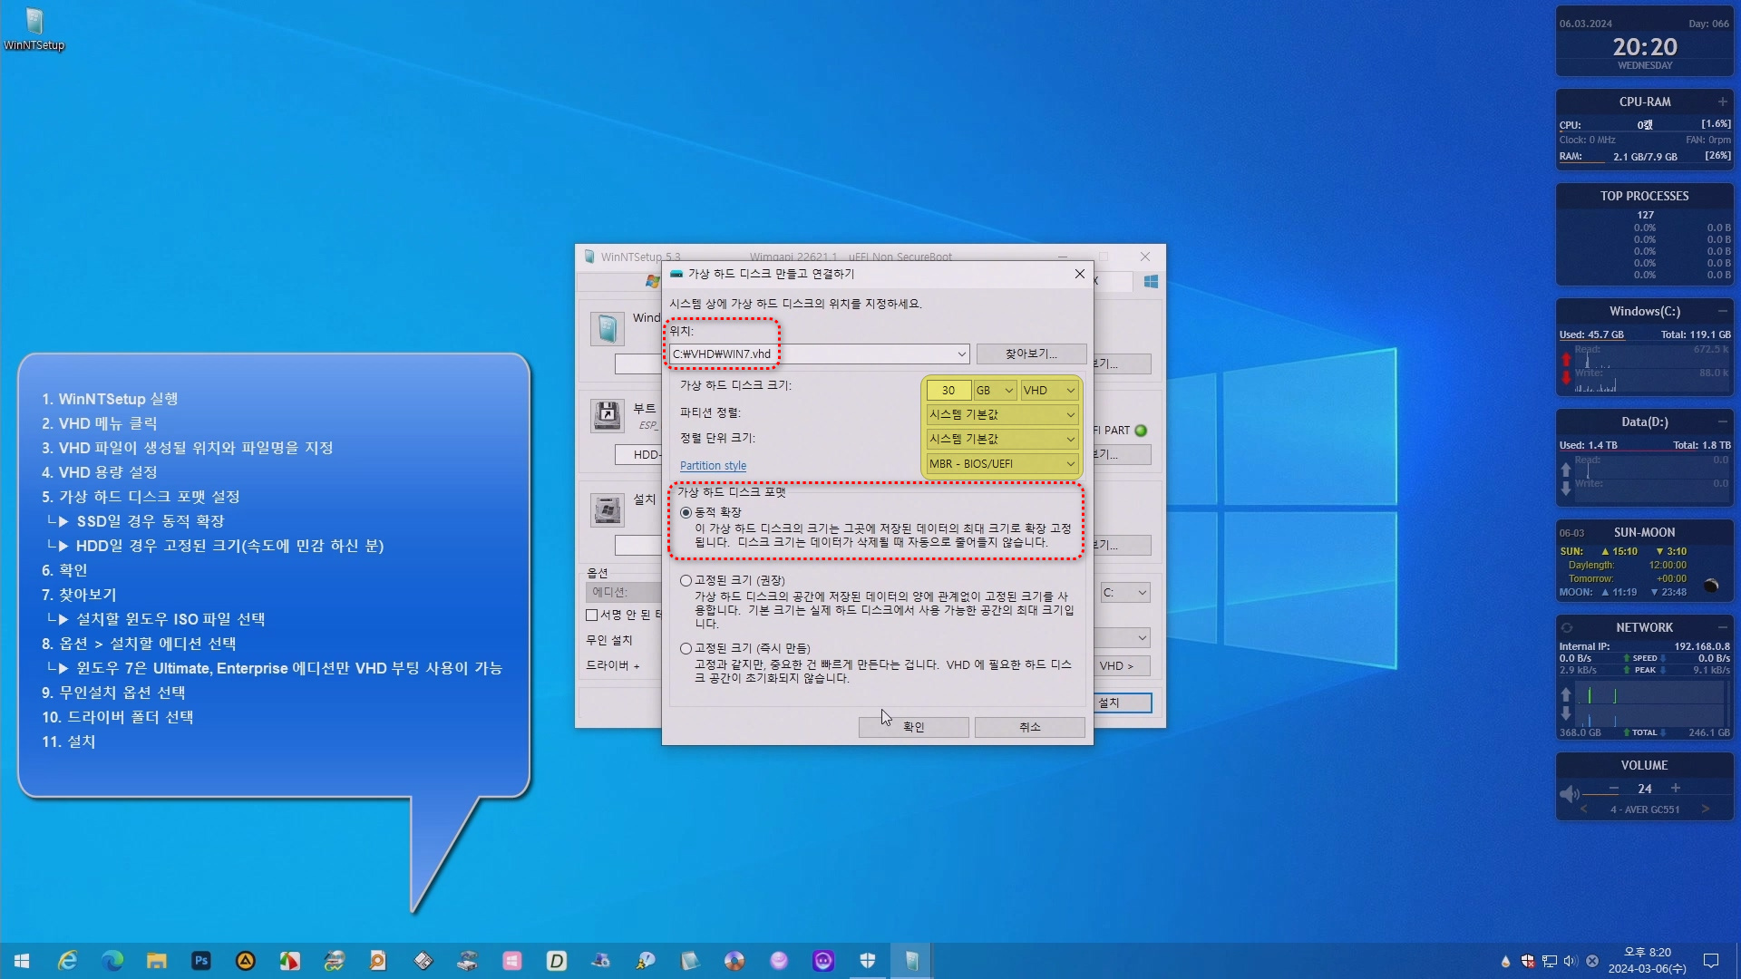The width and height of the screenshot is (1741, 979).
Task: Open the yellow triangle app on taskbar
Action: tap(246, 961)
